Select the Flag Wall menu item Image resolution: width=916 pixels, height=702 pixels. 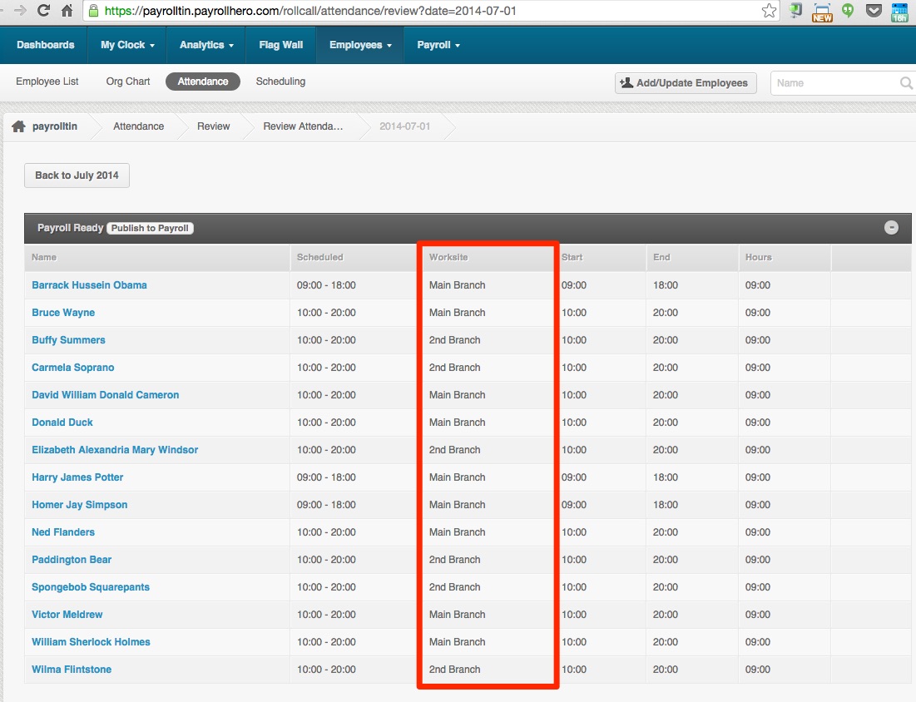pyautogui.click(x=280, y=45)
